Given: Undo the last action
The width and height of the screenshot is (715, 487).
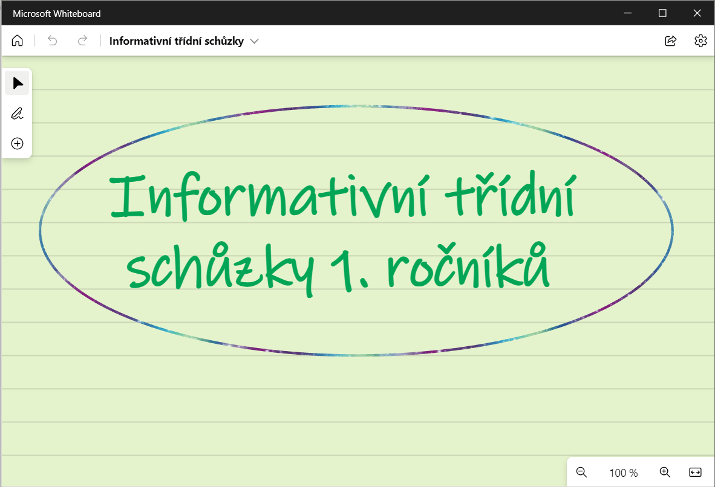Looking at the screenshot, I should [x=53, y=41].
